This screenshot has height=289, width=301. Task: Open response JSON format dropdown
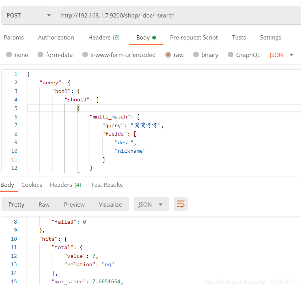[x=150, y=204]
